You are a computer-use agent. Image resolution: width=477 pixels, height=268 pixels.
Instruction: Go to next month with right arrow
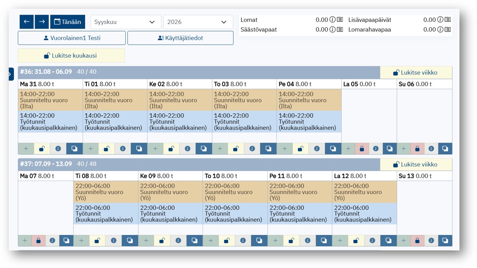tap(42, 22)
